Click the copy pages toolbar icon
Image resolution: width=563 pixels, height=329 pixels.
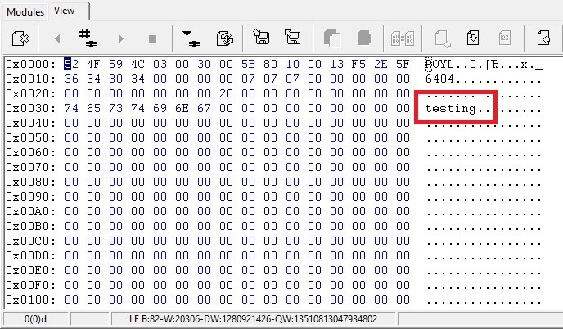(332, 38)
